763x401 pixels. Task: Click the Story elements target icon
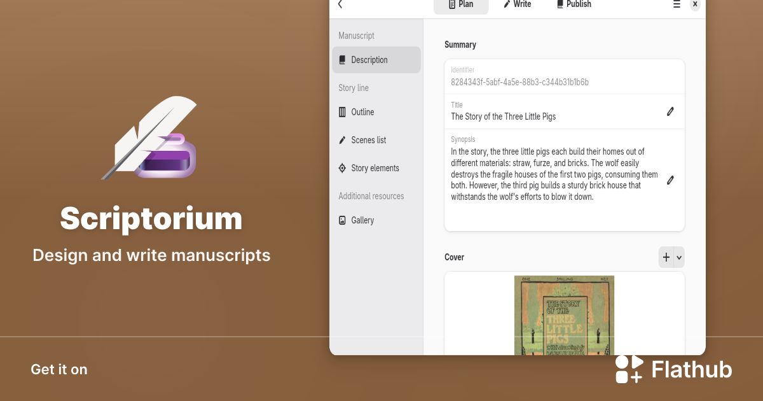tap(343, 168)
